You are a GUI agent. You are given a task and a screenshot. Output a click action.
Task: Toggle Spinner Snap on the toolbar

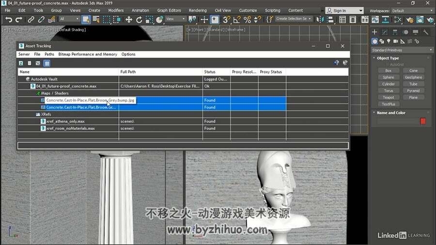tap(258, 20)
